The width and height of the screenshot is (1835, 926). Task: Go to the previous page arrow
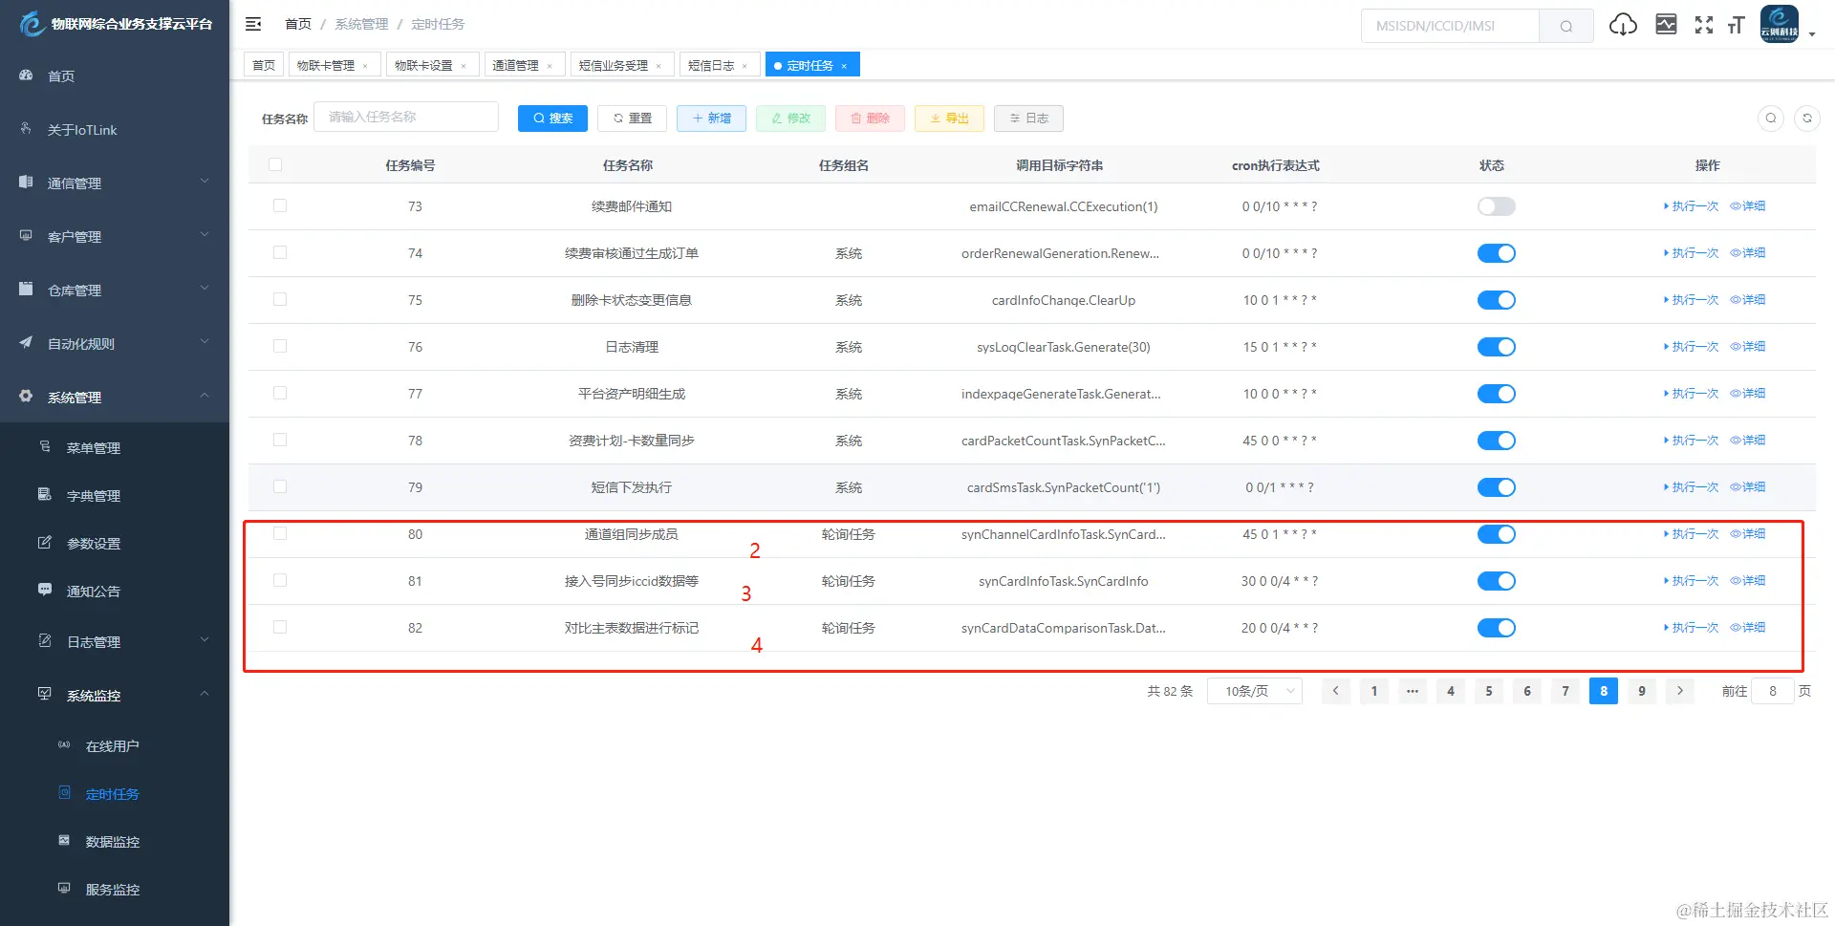[1336, 691]
